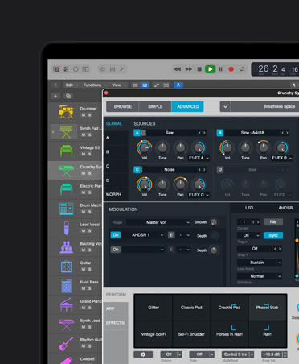This screenshot has width=299, height=364.
Task: Click the Electric Piano track icon
Action: point(66,189)
